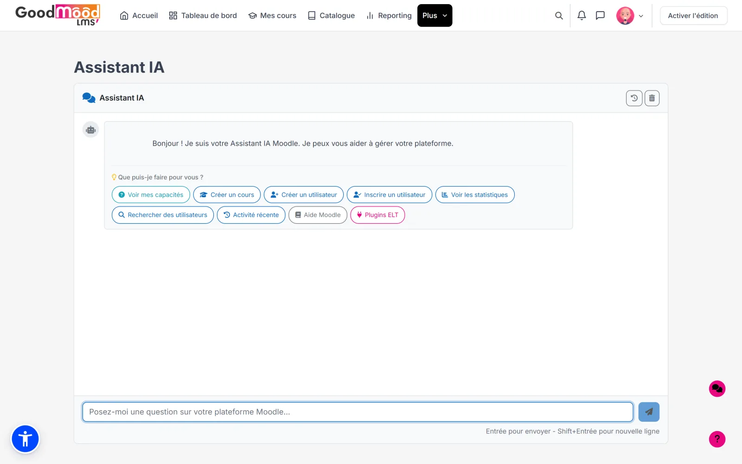Choose Créer un cours suggestion

(x=227, y=195)
